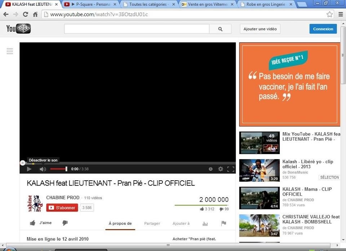Open the KALASH - Mama video thumbnail
Viewport: 346px width, 251px height.
click(259, 198)
